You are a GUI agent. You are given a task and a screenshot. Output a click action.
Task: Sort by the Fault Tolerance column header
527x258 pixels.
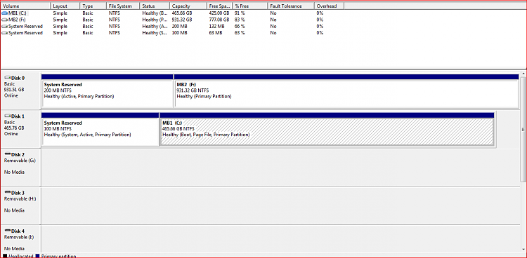tap(291, 6)
